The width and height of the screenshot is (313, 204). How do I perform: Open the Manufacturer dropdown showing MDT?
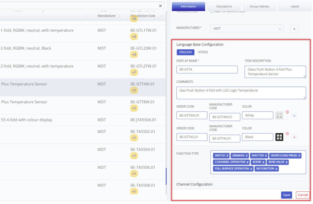(247, 28)
